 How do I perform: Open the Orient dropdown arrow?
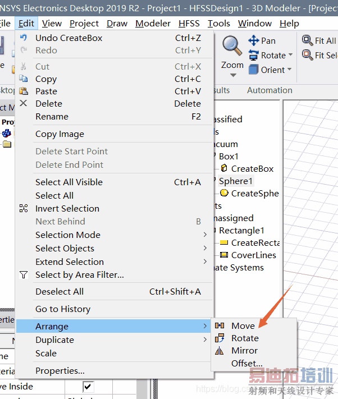point(289,69)
